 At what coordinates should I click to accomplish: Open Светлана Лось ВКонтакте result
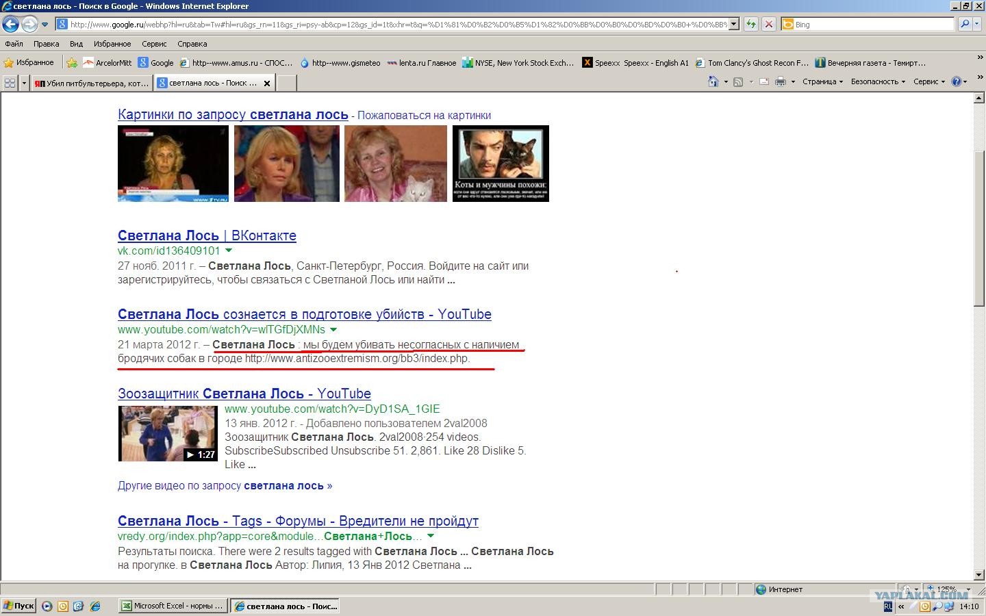click(x=207, y=235)
